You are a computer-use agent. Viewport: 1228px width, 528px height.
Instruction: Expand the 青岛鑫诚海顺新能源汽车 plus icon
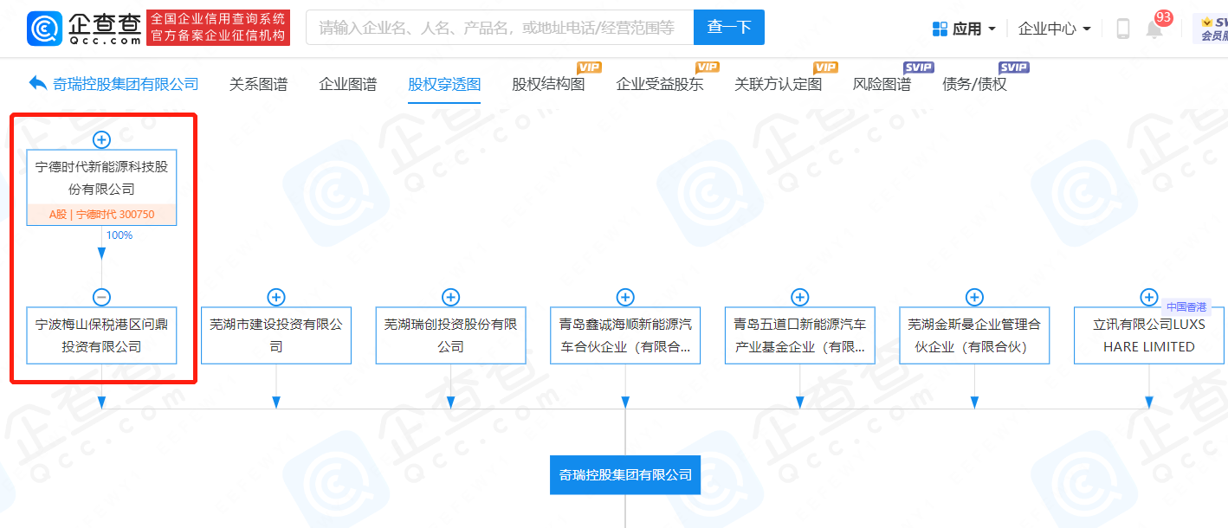[625, 297]
